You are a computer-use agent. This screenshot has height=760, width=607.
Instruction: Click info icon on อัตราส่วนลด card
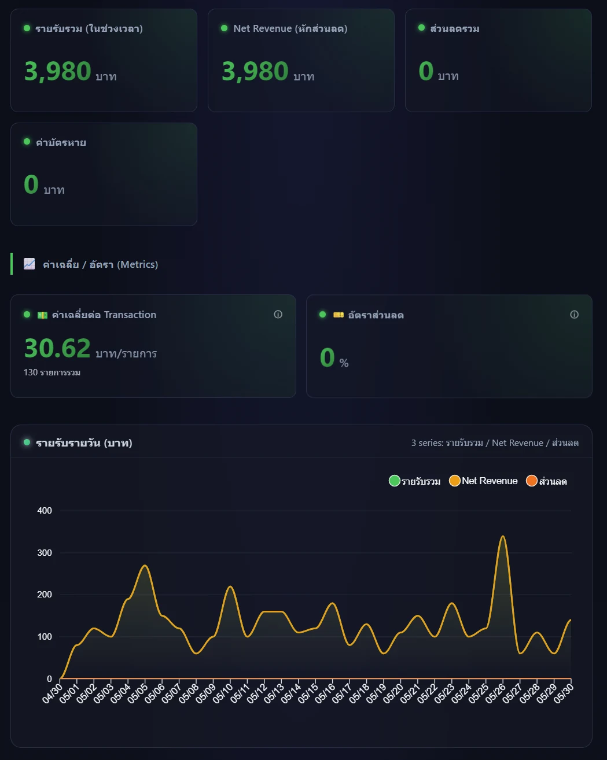coord(575,315)
